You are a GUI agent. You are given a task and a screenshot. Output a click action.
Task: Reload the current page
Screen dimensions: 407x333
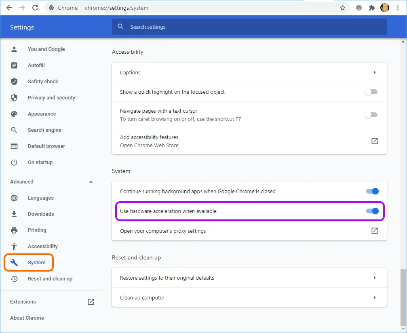click(x=35, y=8)
